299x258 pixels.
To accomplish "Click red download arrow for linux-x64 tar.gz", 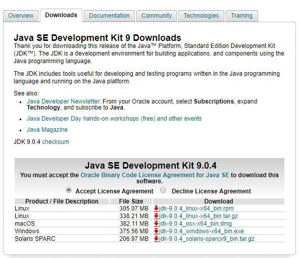I will pos(157,216).
